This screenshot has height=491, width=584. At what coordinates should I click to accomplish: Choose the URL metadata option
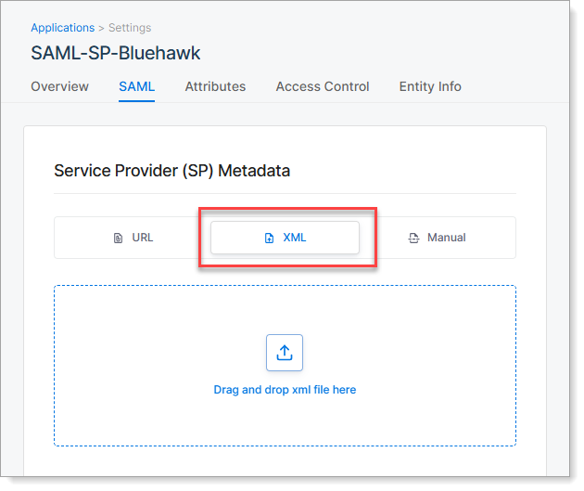coord(133,238)
